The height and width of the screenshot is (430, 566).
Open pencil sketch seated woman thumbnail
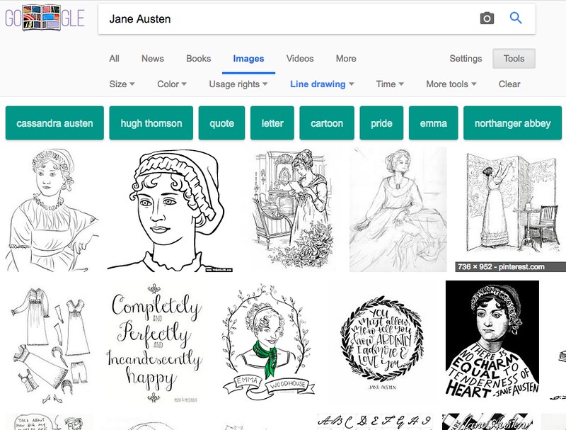pos(398,209)
